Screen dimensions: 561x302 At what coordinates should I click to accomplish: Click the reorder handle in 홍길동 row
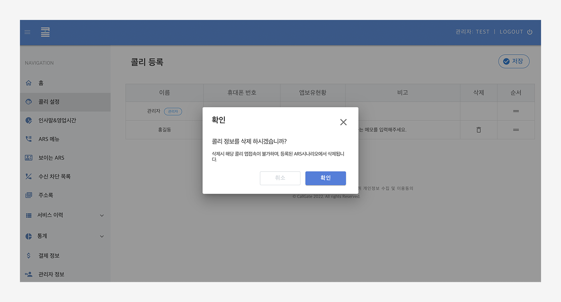[516, 130]
